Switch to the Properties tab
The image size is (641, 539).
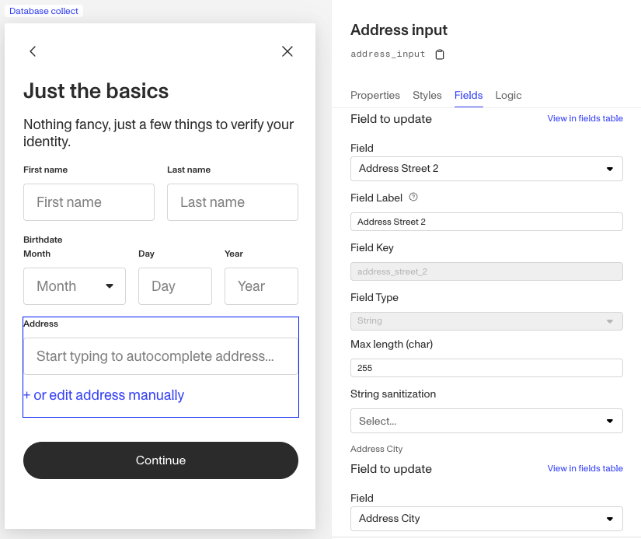tap(375, 95)
